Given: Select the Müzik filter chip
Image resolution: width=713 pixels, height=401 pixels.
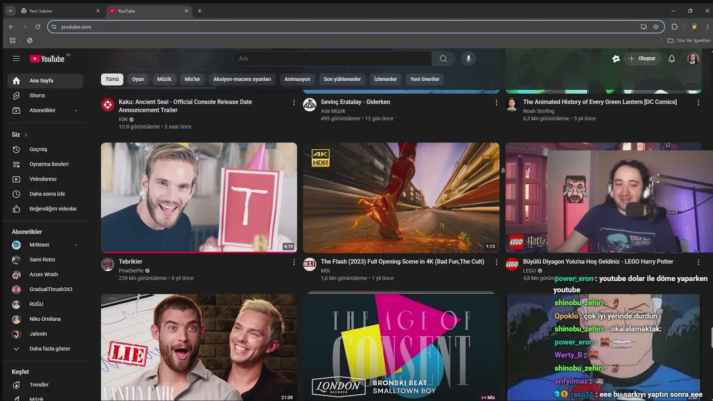Looking at the screenshot, I should click(164, 79).
